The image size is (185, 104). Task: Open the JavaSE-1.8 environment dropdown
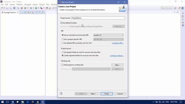point(108,35)
